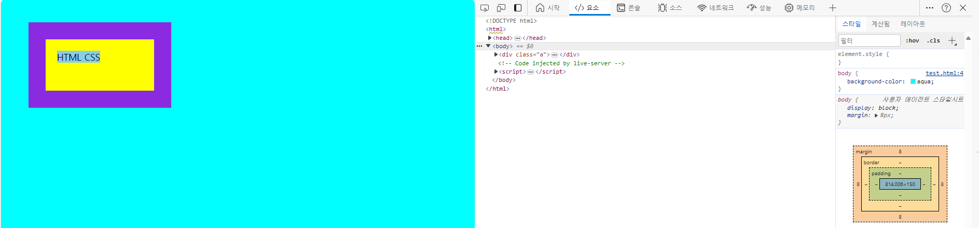Open the aqua color swatch picker
This screenshot has width=979, height=228.
point(913,81)
